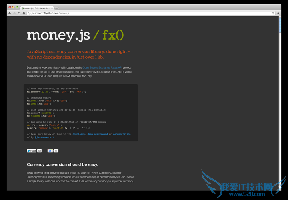Click the page vertical scrollbar thumb
The image size is (288, 200).
280,25
